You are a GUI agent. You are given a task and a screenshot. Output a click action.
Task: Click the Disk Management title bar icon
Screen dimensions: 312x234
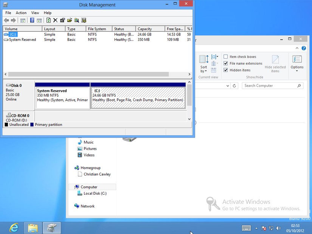[5, 5]
